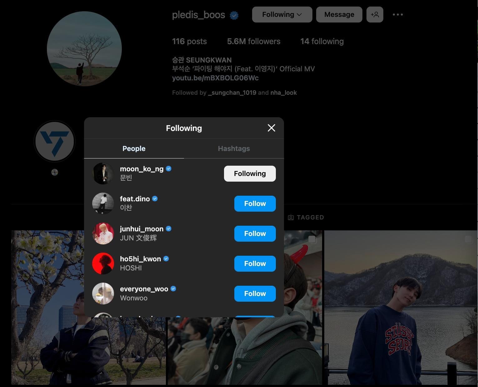
Task: Select the People tab
Action: [x=134, y=148]
